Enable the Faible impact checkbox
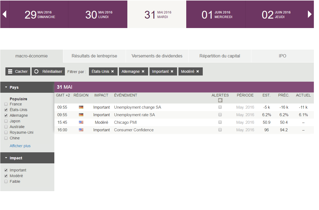Image resolution: width=319 pixels, height=210 pixels. coord(6,182)
